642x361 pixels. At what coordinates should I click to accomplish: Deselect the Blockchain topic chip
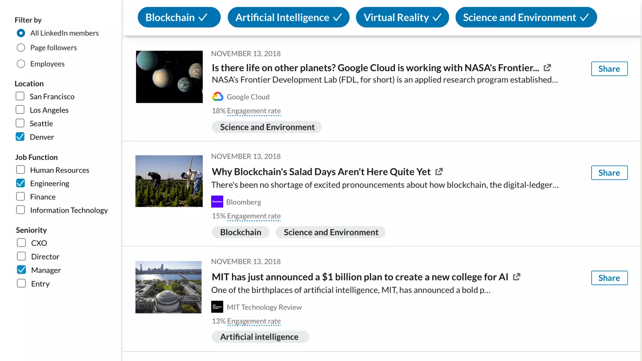point(179,17)
